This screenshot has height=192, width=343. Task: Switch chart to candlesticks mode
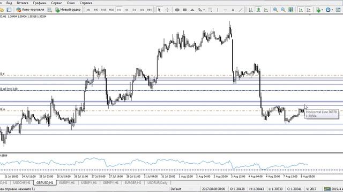[258, 10]
